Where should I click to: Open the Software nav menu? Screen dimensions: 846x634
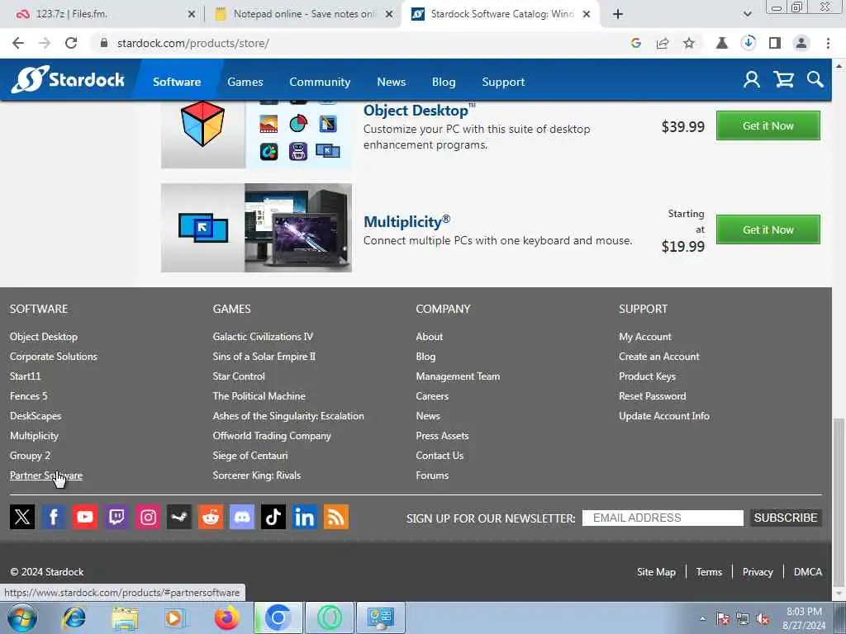click(177, 82)
